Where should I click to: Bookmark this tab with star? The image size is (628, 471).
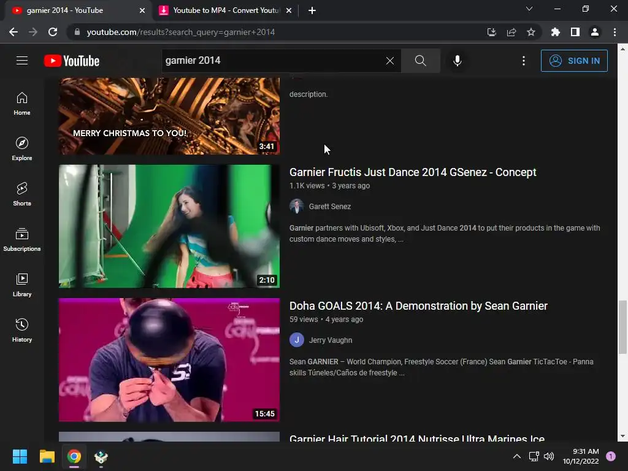(531, 32)
